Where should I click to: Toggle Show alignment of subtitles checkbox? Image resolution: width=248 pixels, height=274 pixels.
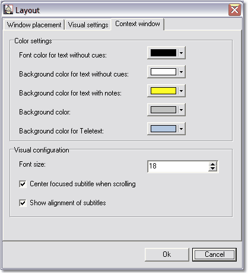[23, 203]
